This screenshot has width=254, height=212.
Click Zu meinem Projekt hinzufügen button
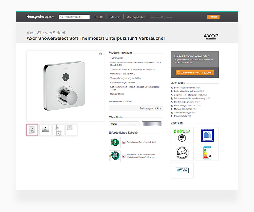194,73
